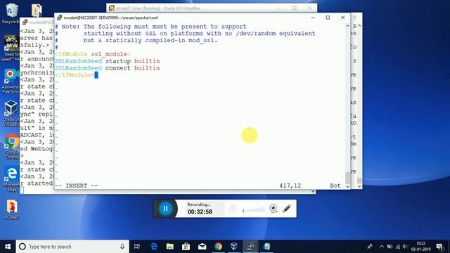Open the clock showing 10:22
Screen dimensions: 450x253
click(420, 247)
